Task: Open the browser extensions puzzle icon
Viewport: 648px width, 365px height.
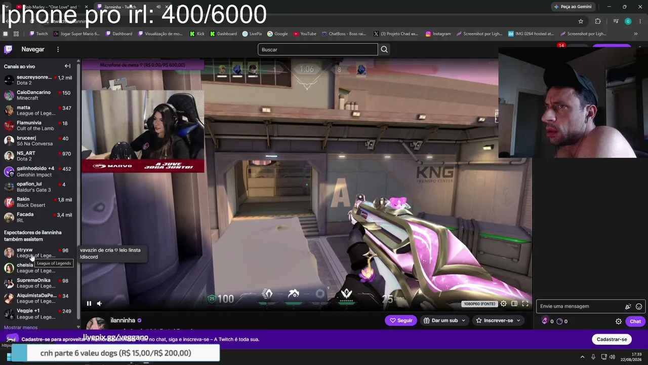Action: 598,21
